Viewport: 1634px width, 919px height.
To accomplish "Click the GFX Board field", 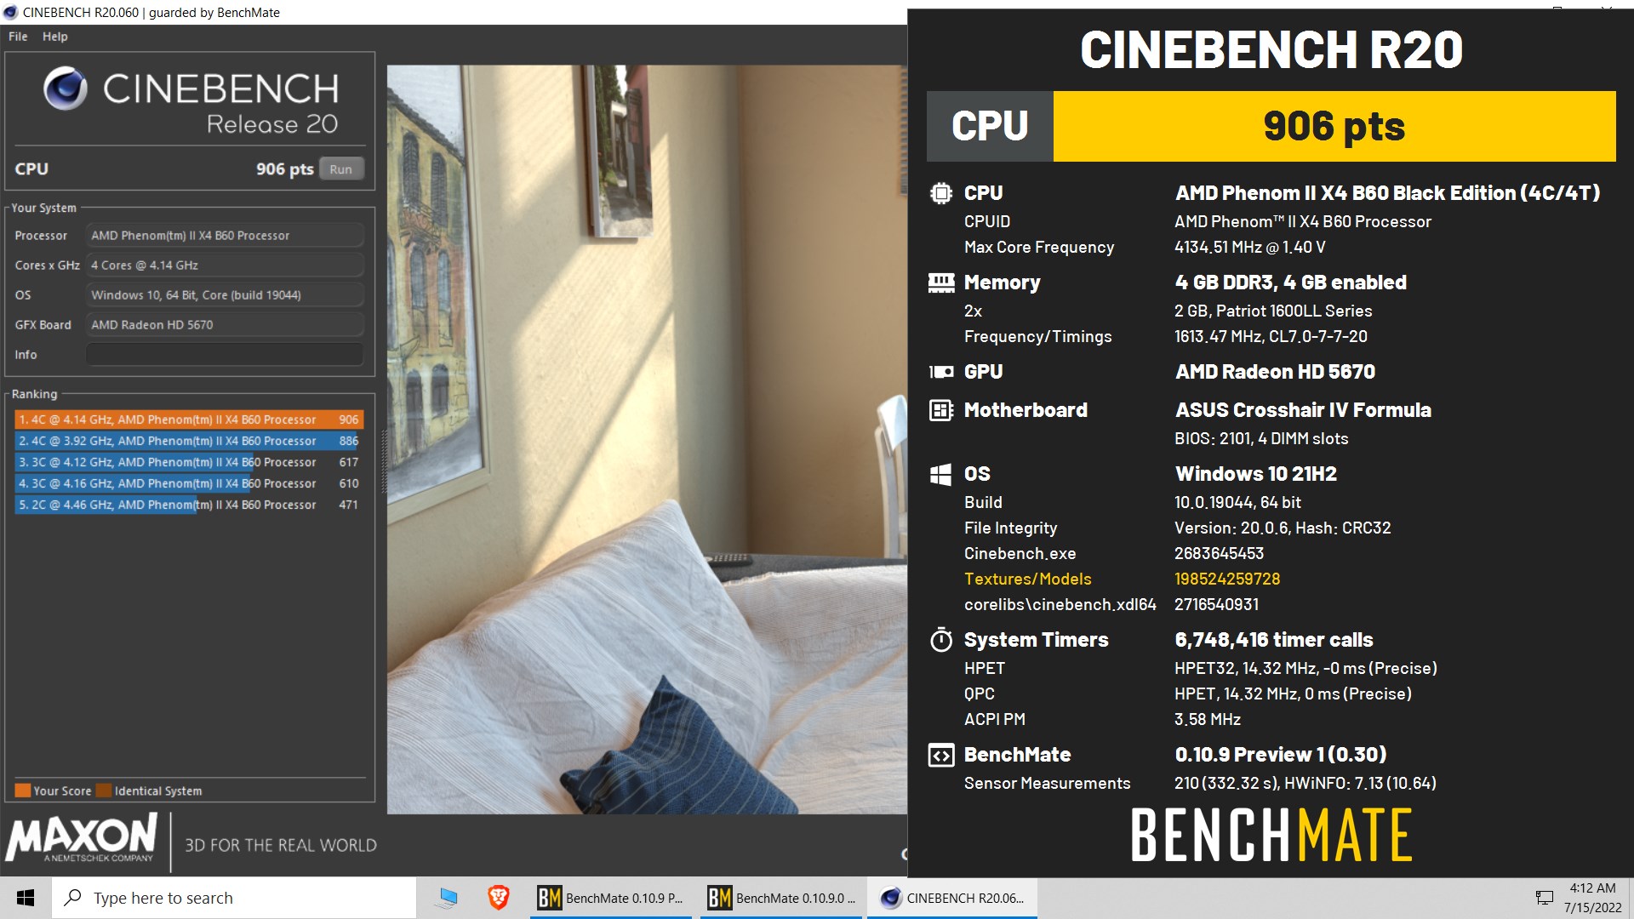I will 225,325.
